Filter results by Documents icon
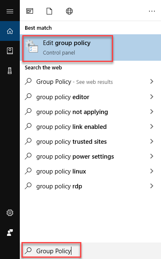The height and width of the screenshot is (259, 161). [x=50, y=11]
